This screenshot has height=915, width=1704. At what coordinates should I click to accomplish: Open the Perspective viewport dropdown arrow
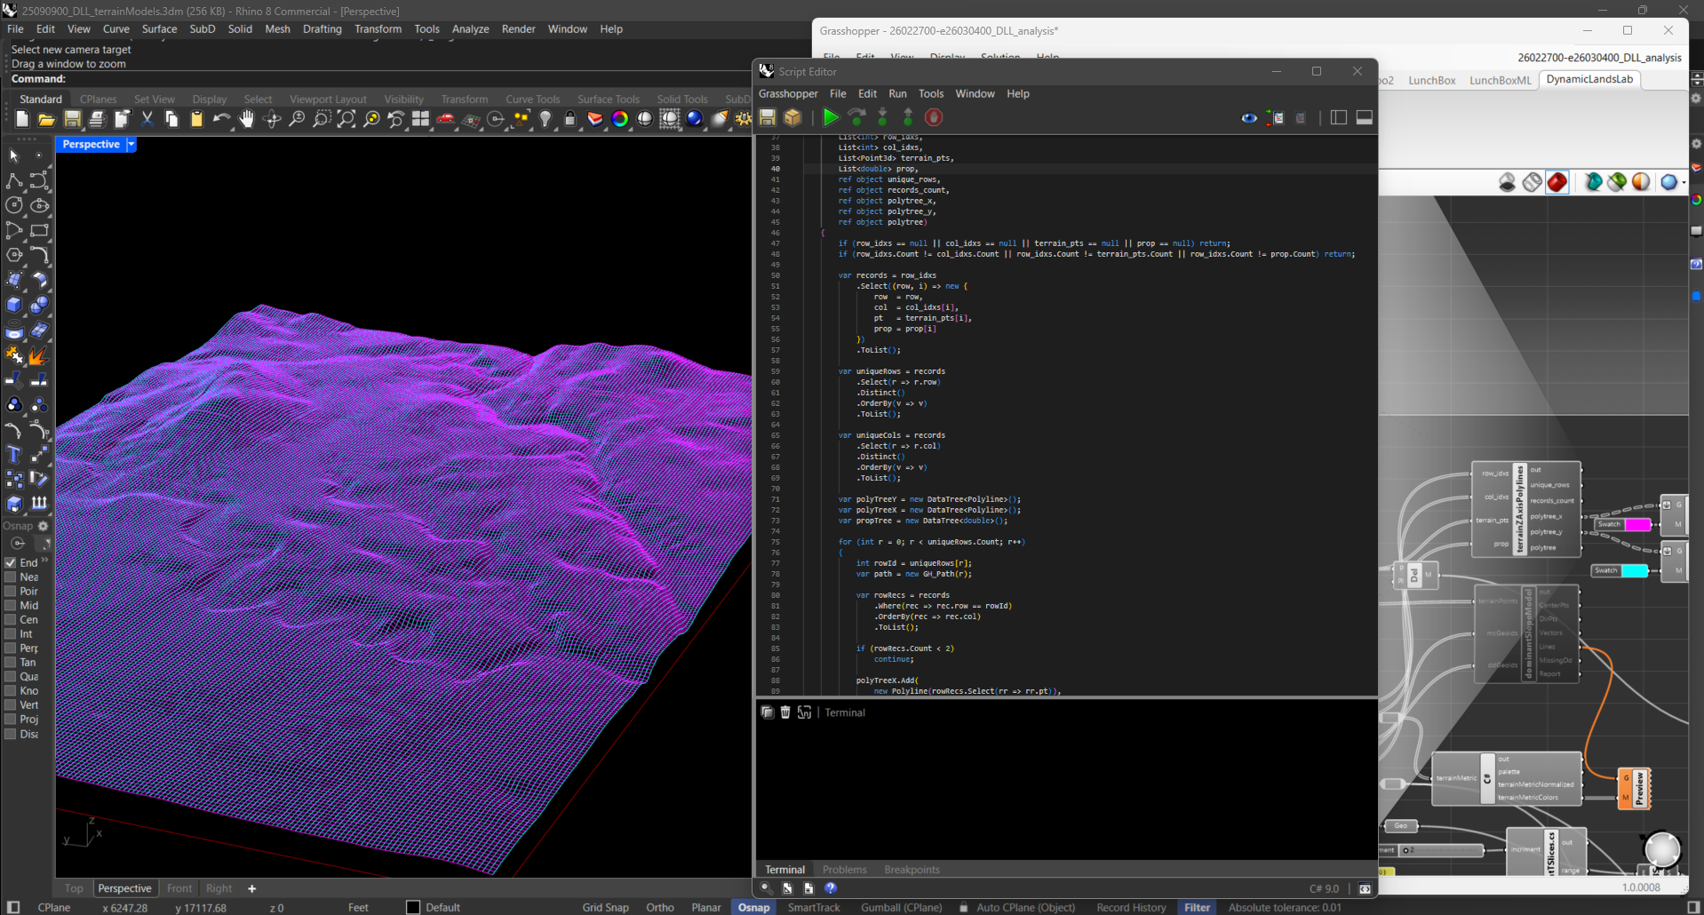tap(131, 144)
